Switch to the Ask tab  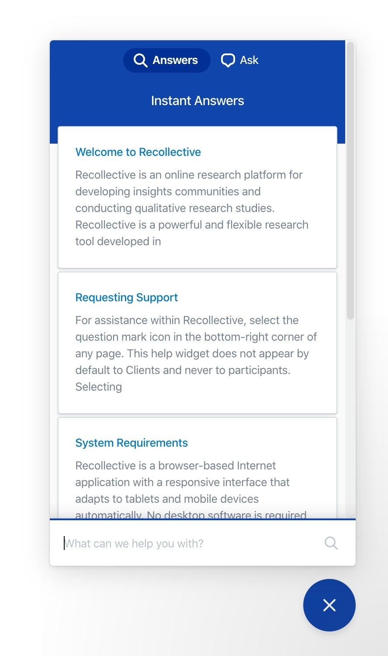tap(240, 60)
